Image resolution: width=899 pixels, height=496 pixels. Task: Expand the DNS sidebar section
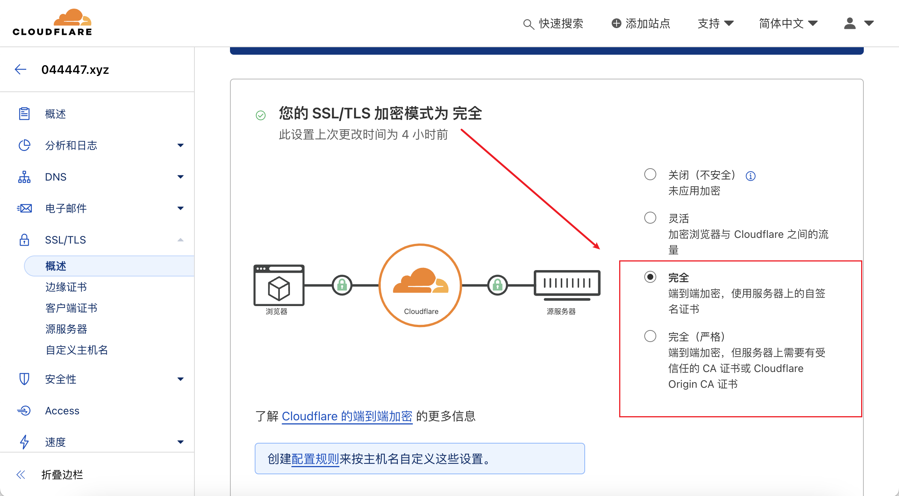[181, 177]
